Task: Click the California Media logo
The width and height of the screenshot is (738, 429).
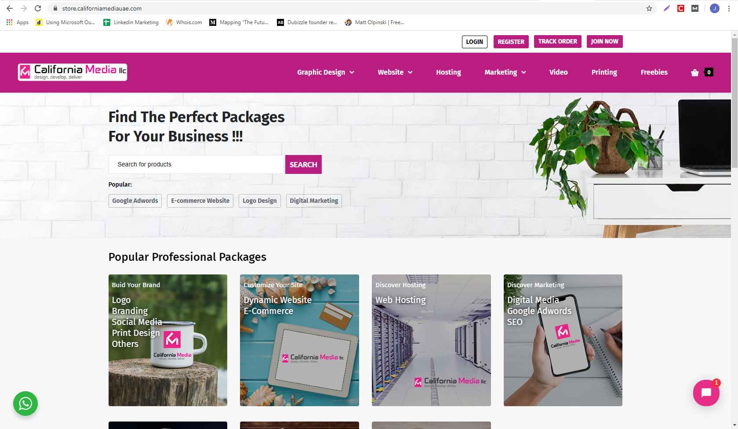Action: pyautogui.click(x=73, y=72)
